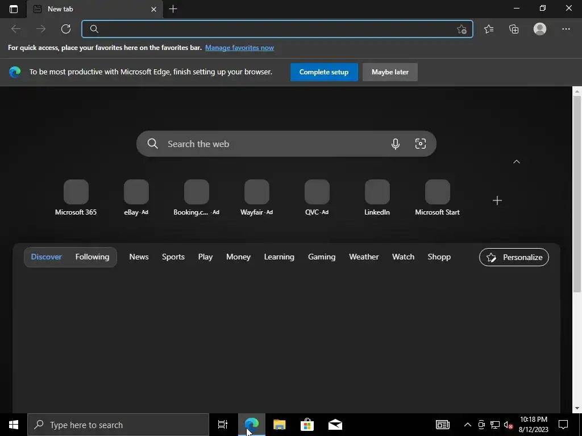This screenshot has height=436, width=582.
Task: Open File Explorer from the taskbar
Action: (x=279, y=425)
